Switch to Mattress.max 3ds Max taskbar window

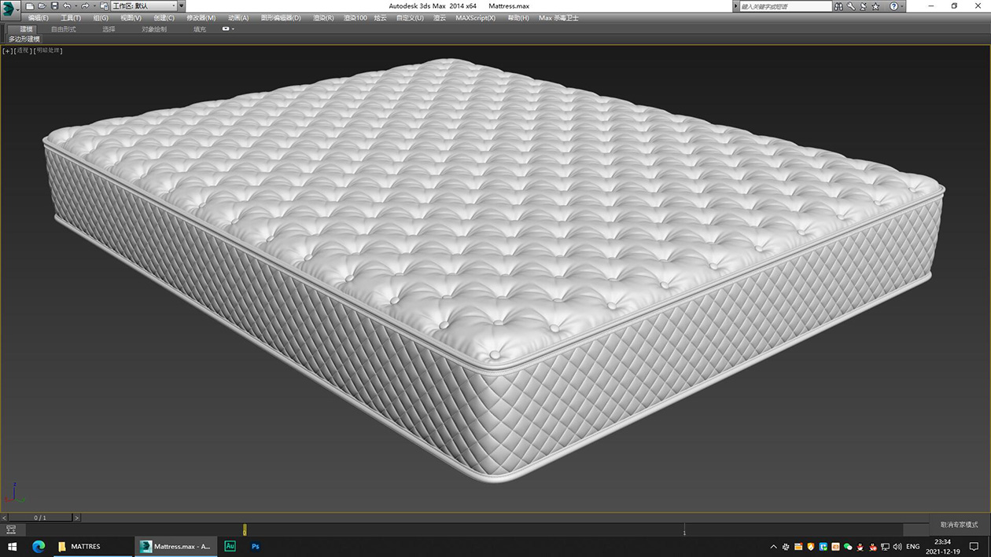175,546
